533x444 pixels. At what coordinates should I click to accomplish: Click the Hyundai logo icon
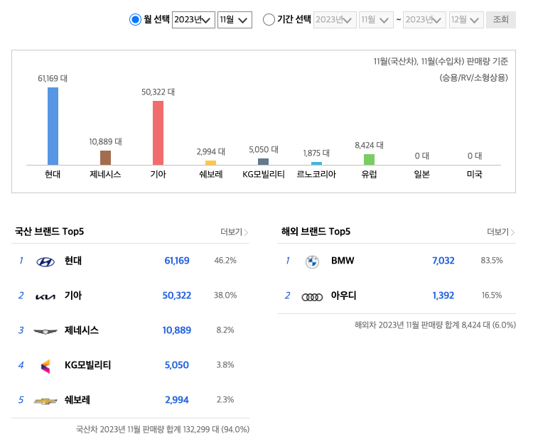tap(45, 262)
